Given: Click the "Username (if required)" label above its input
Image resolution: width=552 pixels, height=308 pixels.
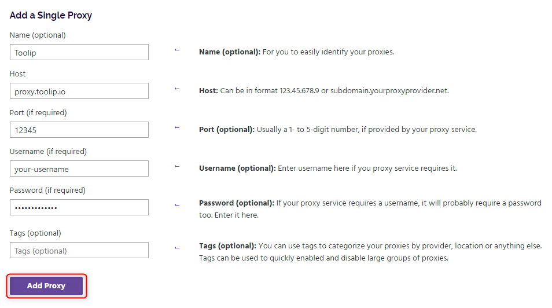Looking at the screenshot, I should (48, 151).
